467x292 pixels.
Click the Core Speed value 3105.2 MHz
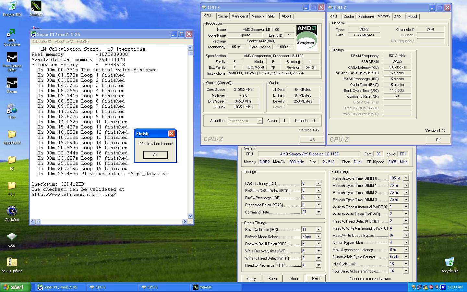click(x=243, y=90)
